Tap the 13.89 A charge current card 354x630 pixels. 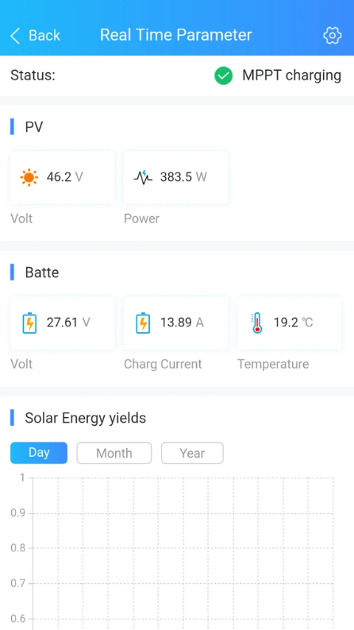click(175, 323)
